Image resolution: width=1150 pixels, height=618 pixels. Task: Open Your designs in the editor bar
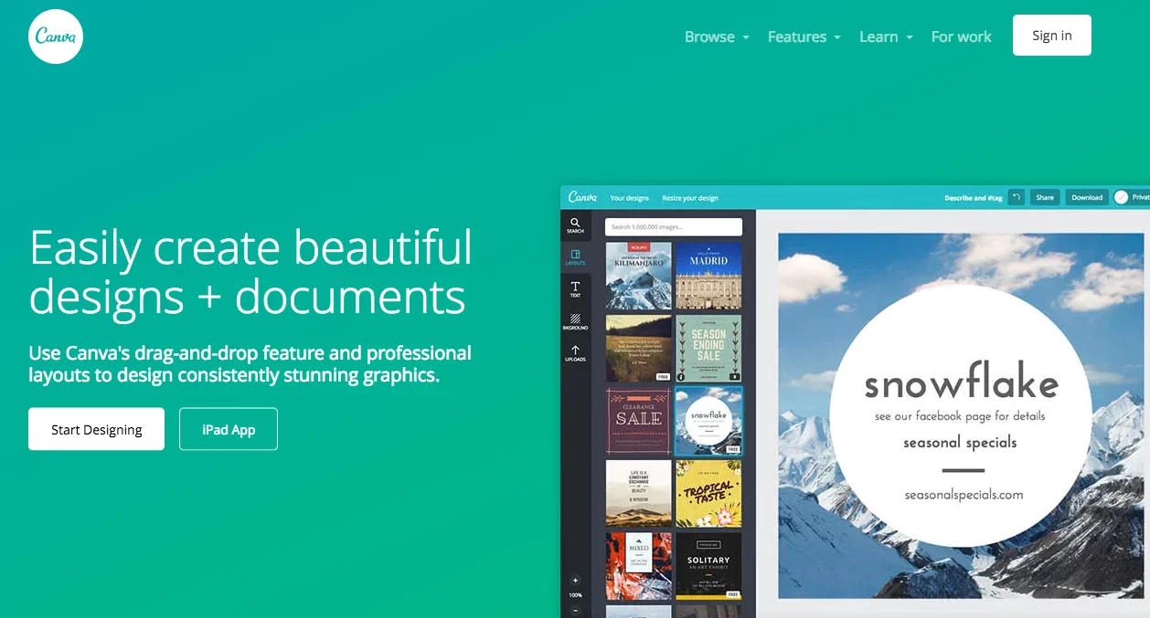[x=629, y=197]
